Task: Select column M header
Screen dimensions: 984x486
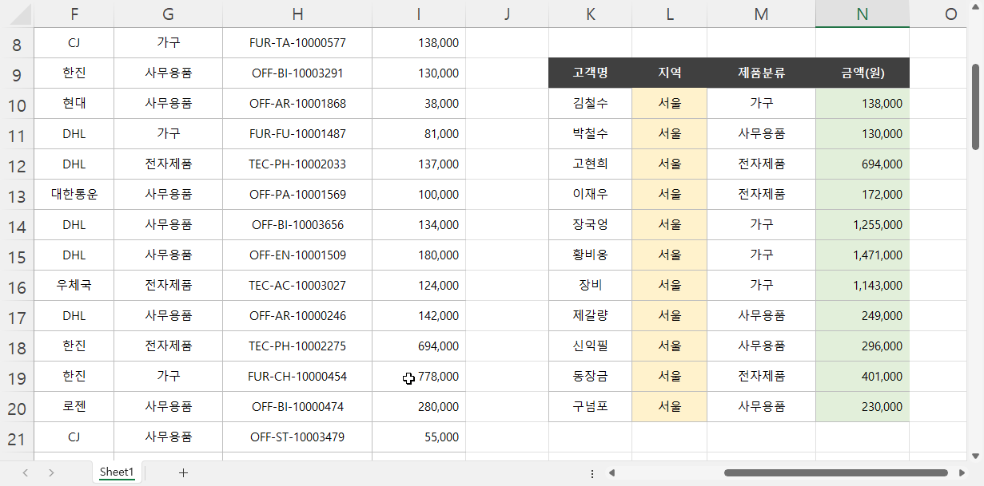Action: (761, 14)
